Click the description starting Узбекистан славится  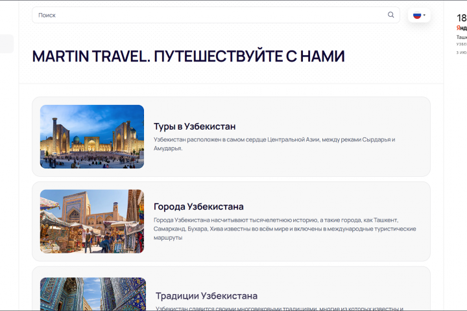click(x=280, y=308)
